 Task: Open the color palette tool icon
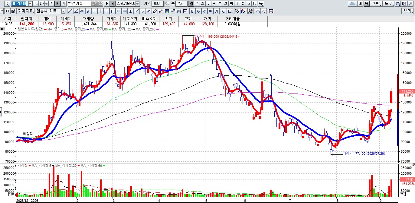pyautogui.click(x=167, y=11)
